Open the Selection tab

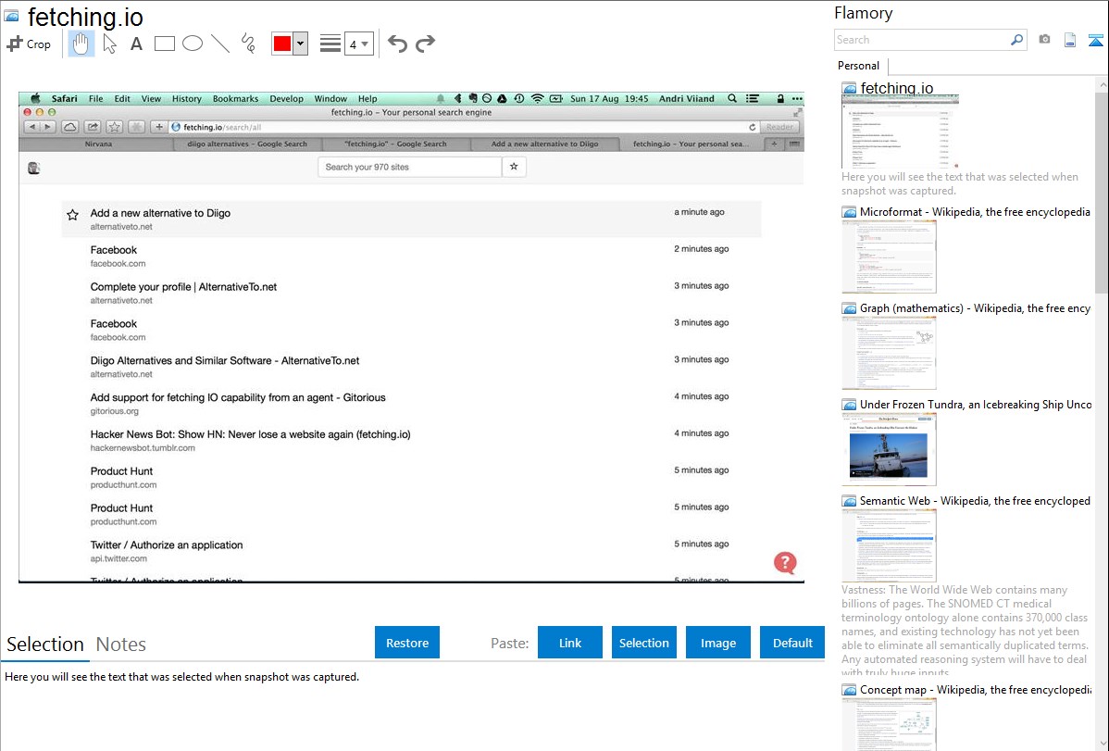[x=45, y=644]
